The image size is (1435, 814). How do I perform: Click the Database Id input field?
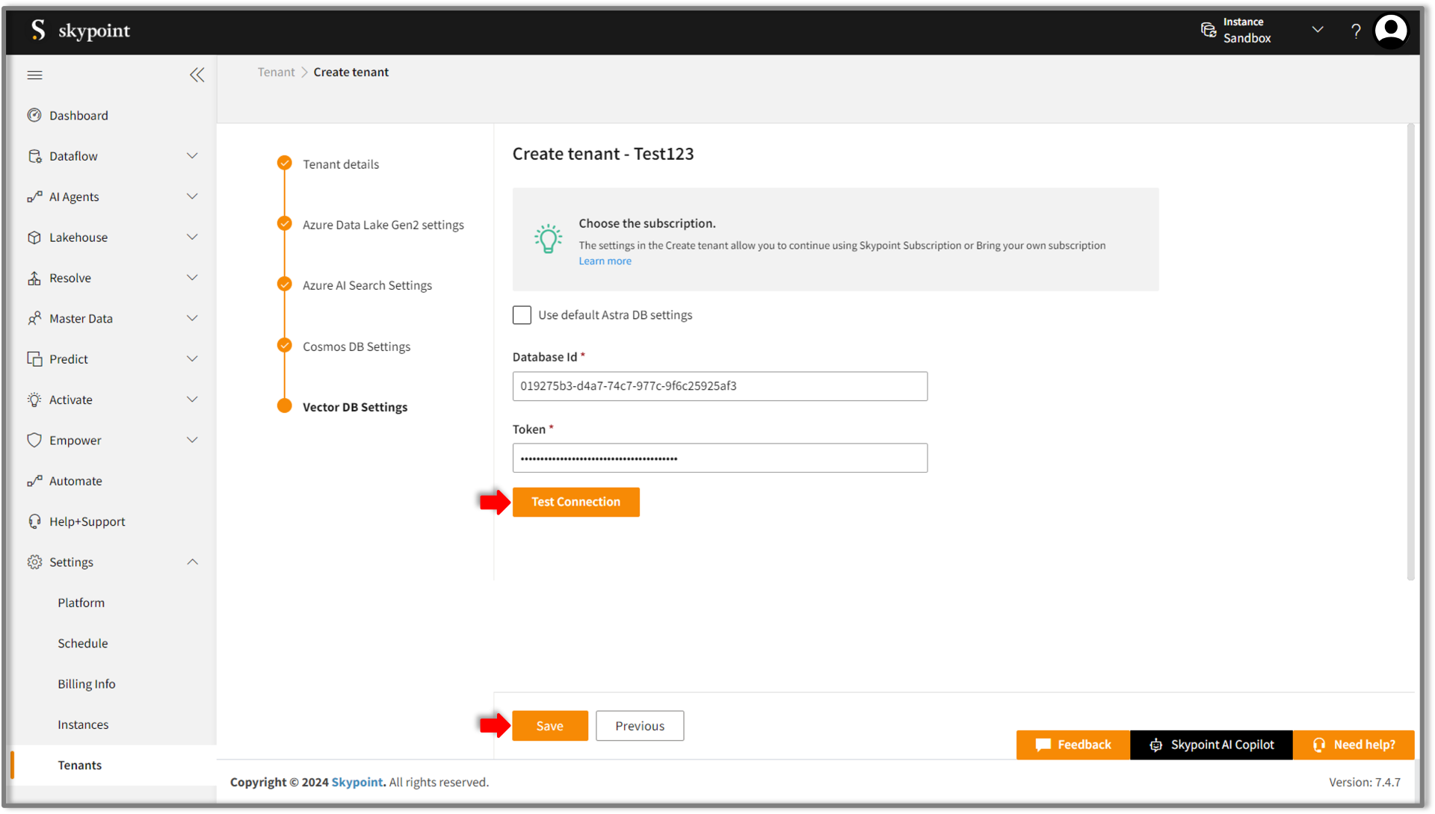tap(720, 385)
